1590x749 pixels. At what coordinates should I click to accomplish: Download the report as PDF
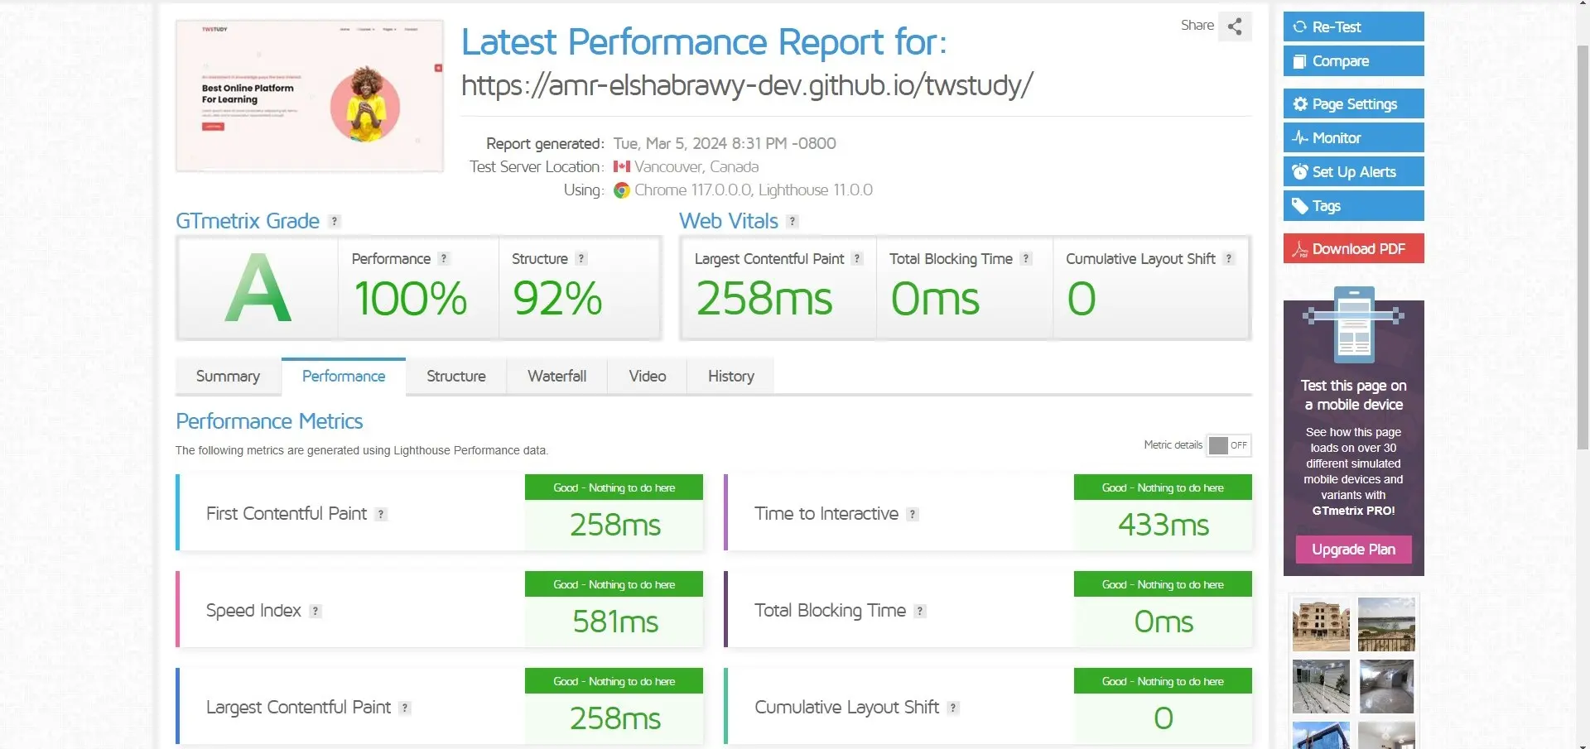[x=1354, y=248]
